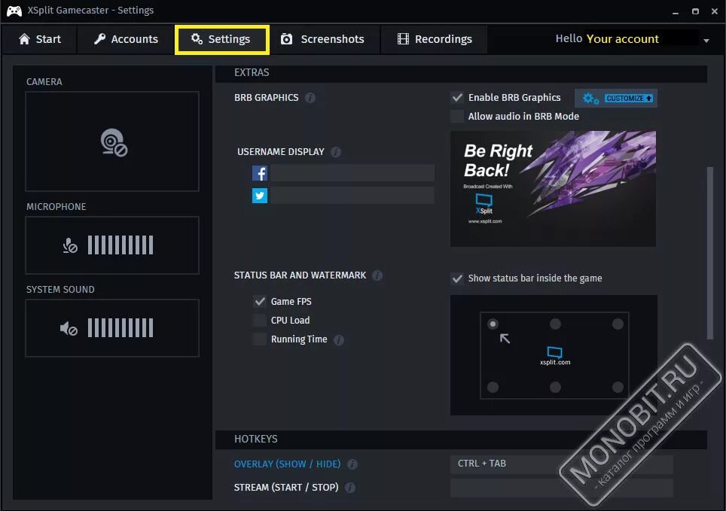Enable the CPU Load checkbox
Viewport: 726px width, 511px height.
(260, 321)
